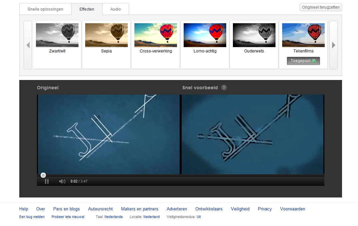
Task: Apply the Cross-verwerking effect thumbnail
Action: click(x=156, y=35)
